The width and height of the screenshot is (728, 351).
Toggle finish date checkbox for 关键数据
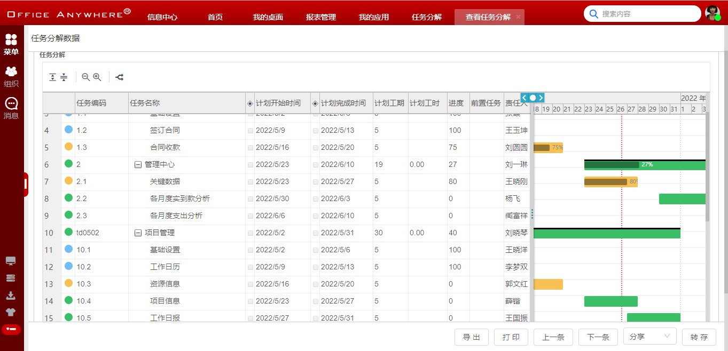point(316,181)
